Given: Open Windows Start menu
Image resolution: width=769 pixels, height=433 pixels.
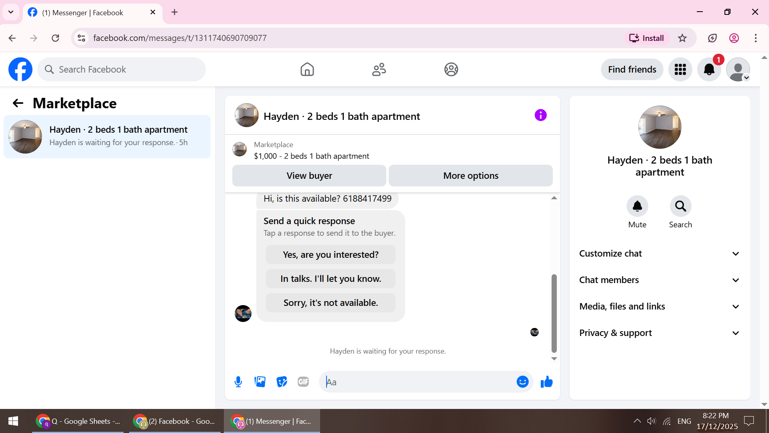Looking at the screenshot, I should [13, 421].
